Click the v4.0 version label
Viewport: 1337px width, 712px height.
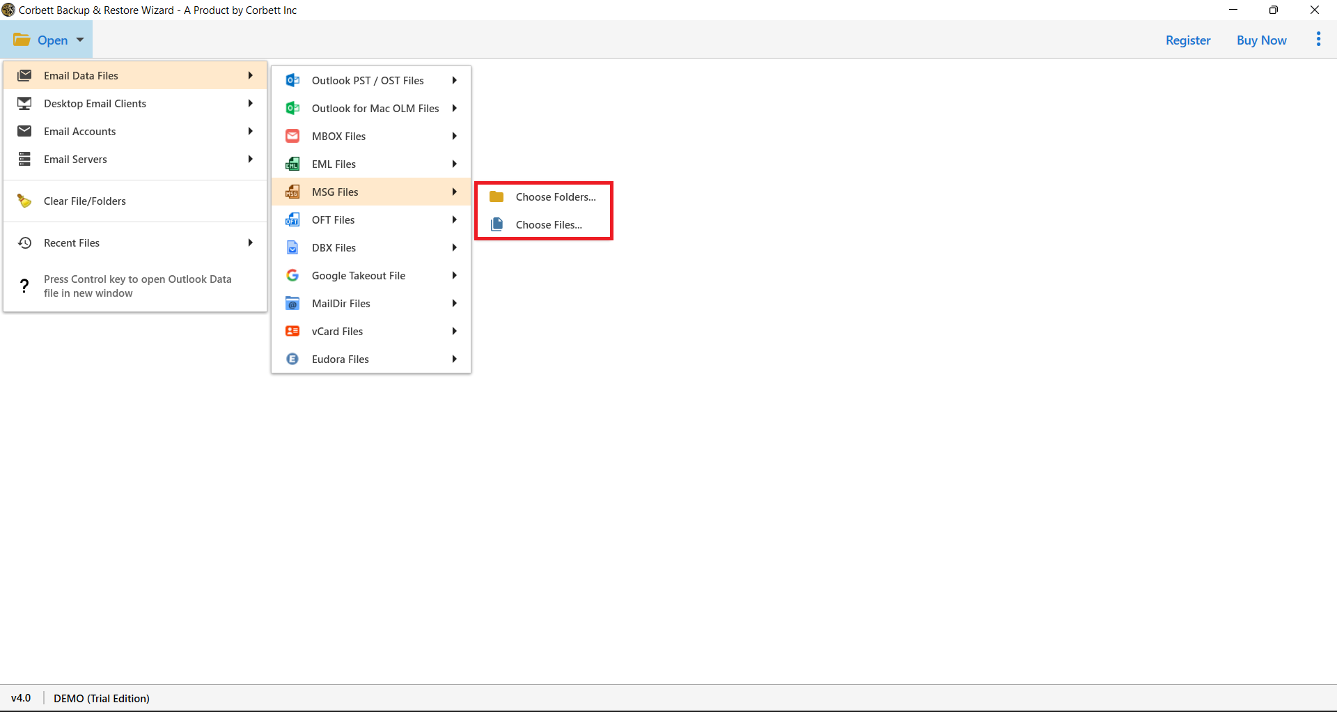21,698
